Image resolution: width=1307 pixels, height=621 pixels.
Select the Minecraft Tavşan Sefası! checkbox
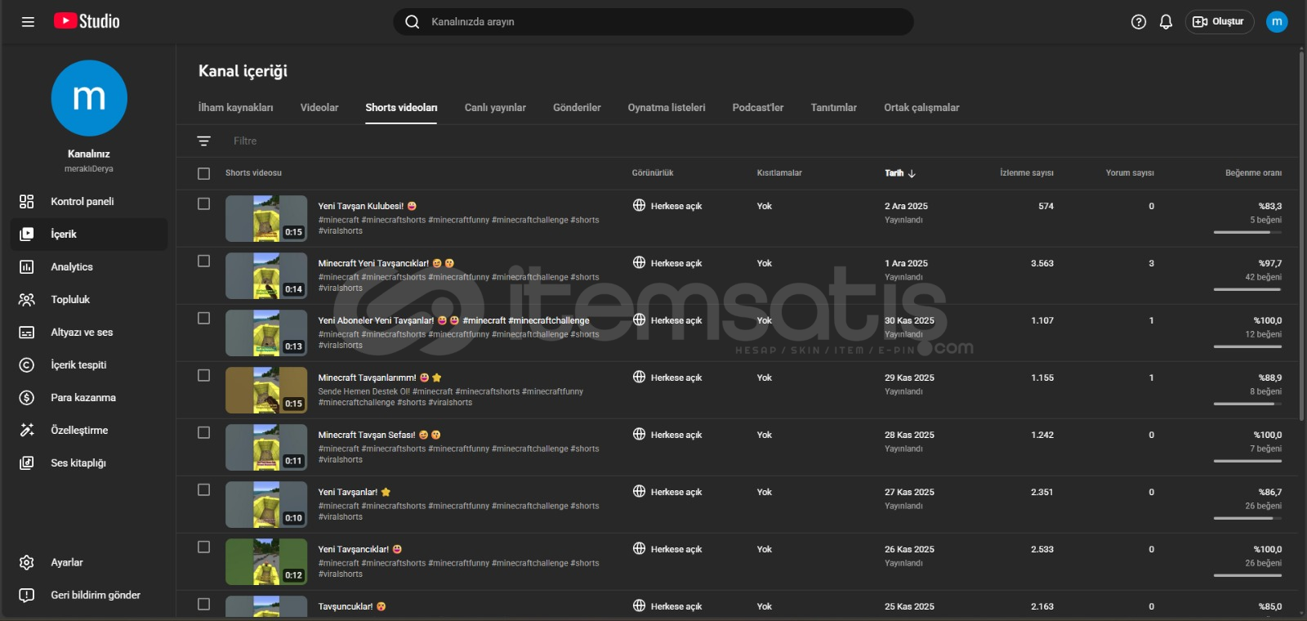(x=204, y=433)
